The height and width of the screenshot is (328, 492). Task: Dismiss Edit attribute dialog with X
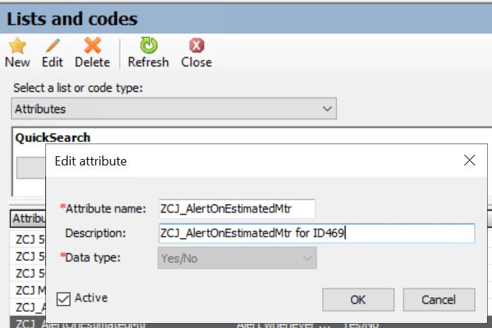point(469,160)
